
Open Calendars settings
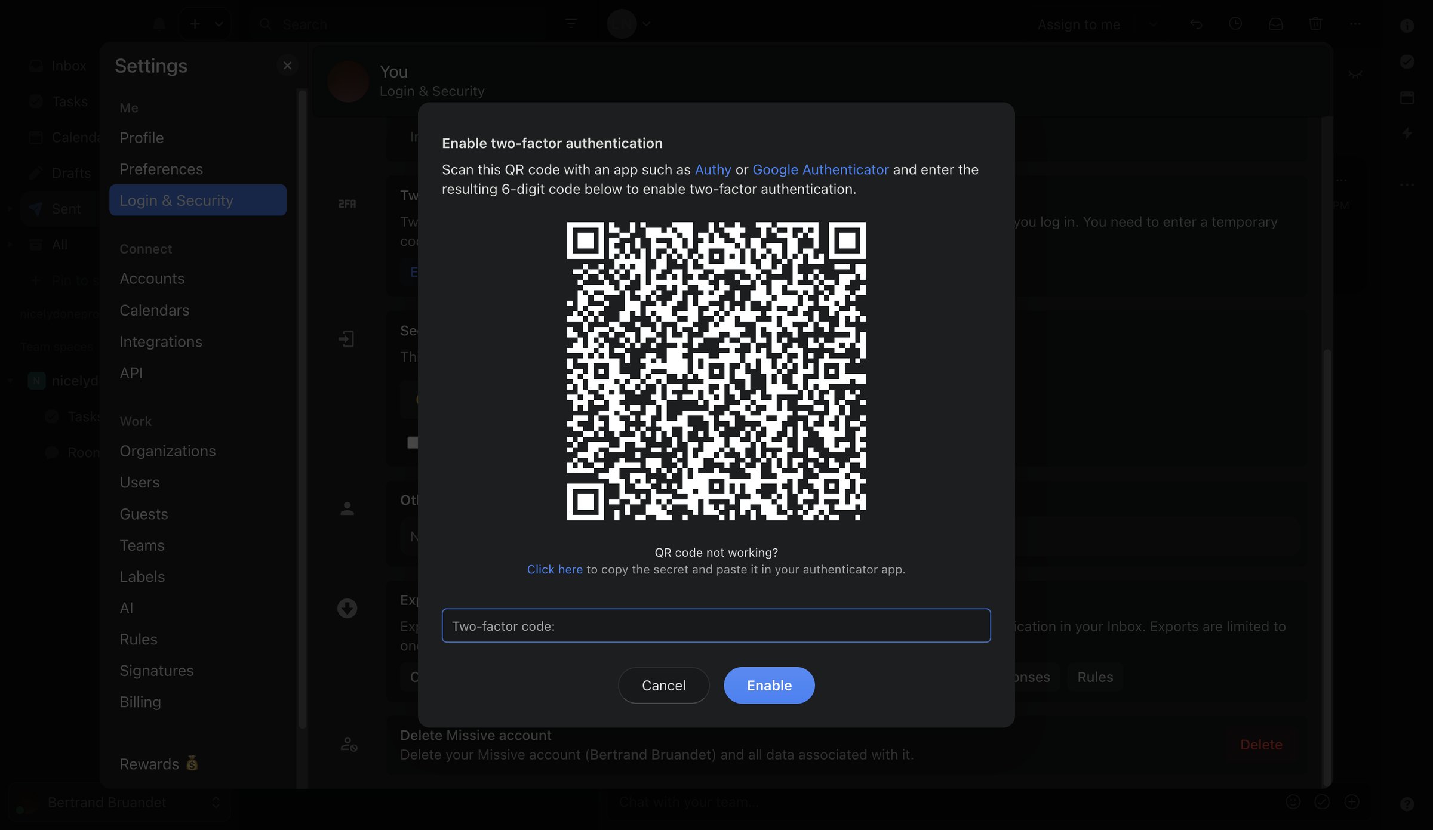tap(198, 310)
